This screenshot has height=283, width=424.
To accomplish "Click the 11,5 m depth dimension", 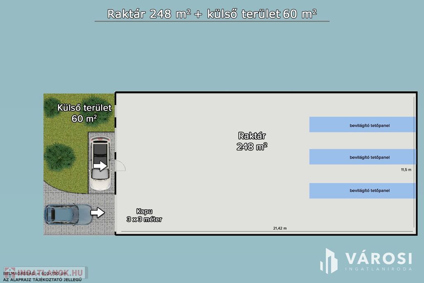I will 406,170.
